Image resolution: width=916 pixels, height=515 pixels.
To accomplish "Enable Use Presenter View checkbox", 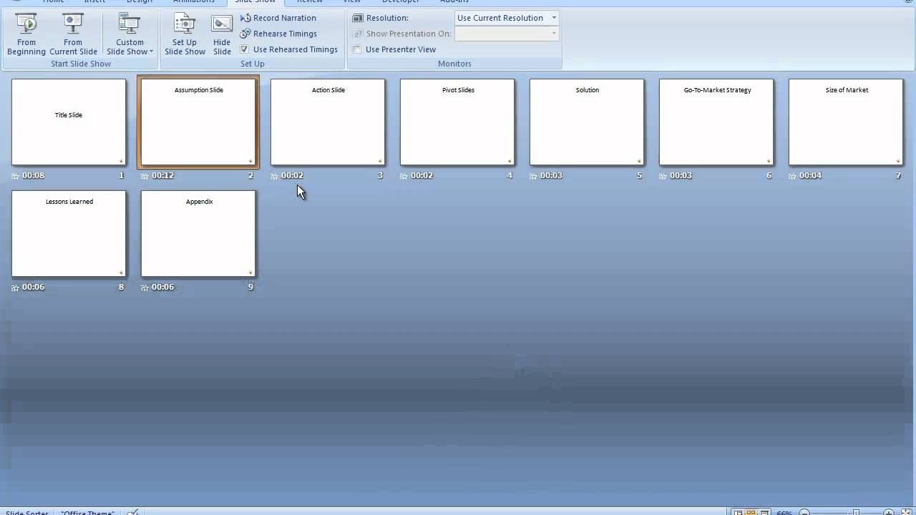I will pos(357,49).
